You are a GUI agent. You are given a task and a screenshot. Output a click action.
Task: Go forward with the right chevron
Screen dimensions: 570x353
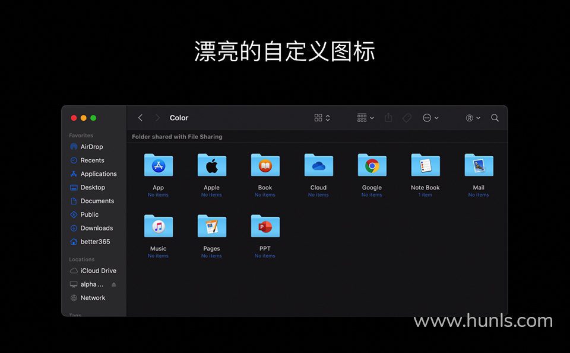pyautogui.click(x=157, y=118)
